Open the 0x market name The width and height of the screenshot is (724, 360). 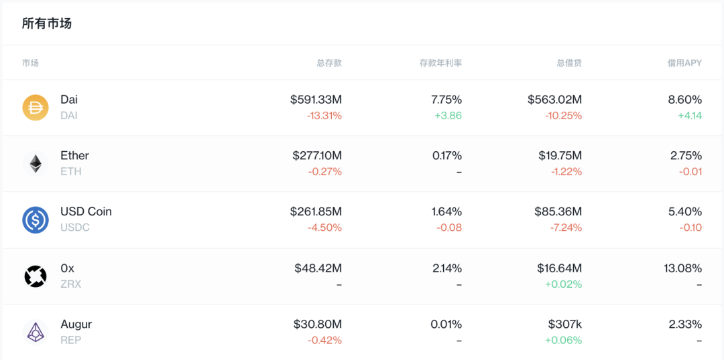coord(67,268)
